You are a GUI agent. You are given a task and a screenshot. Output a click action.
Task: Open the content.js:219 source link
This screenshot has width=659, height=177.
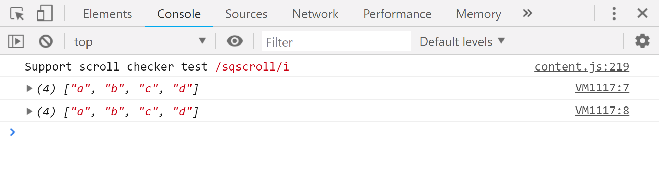point(582,67)
